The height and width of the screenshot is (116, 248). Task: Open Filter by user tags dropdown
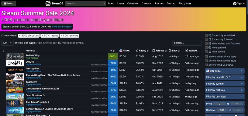(x=224, y=97)
